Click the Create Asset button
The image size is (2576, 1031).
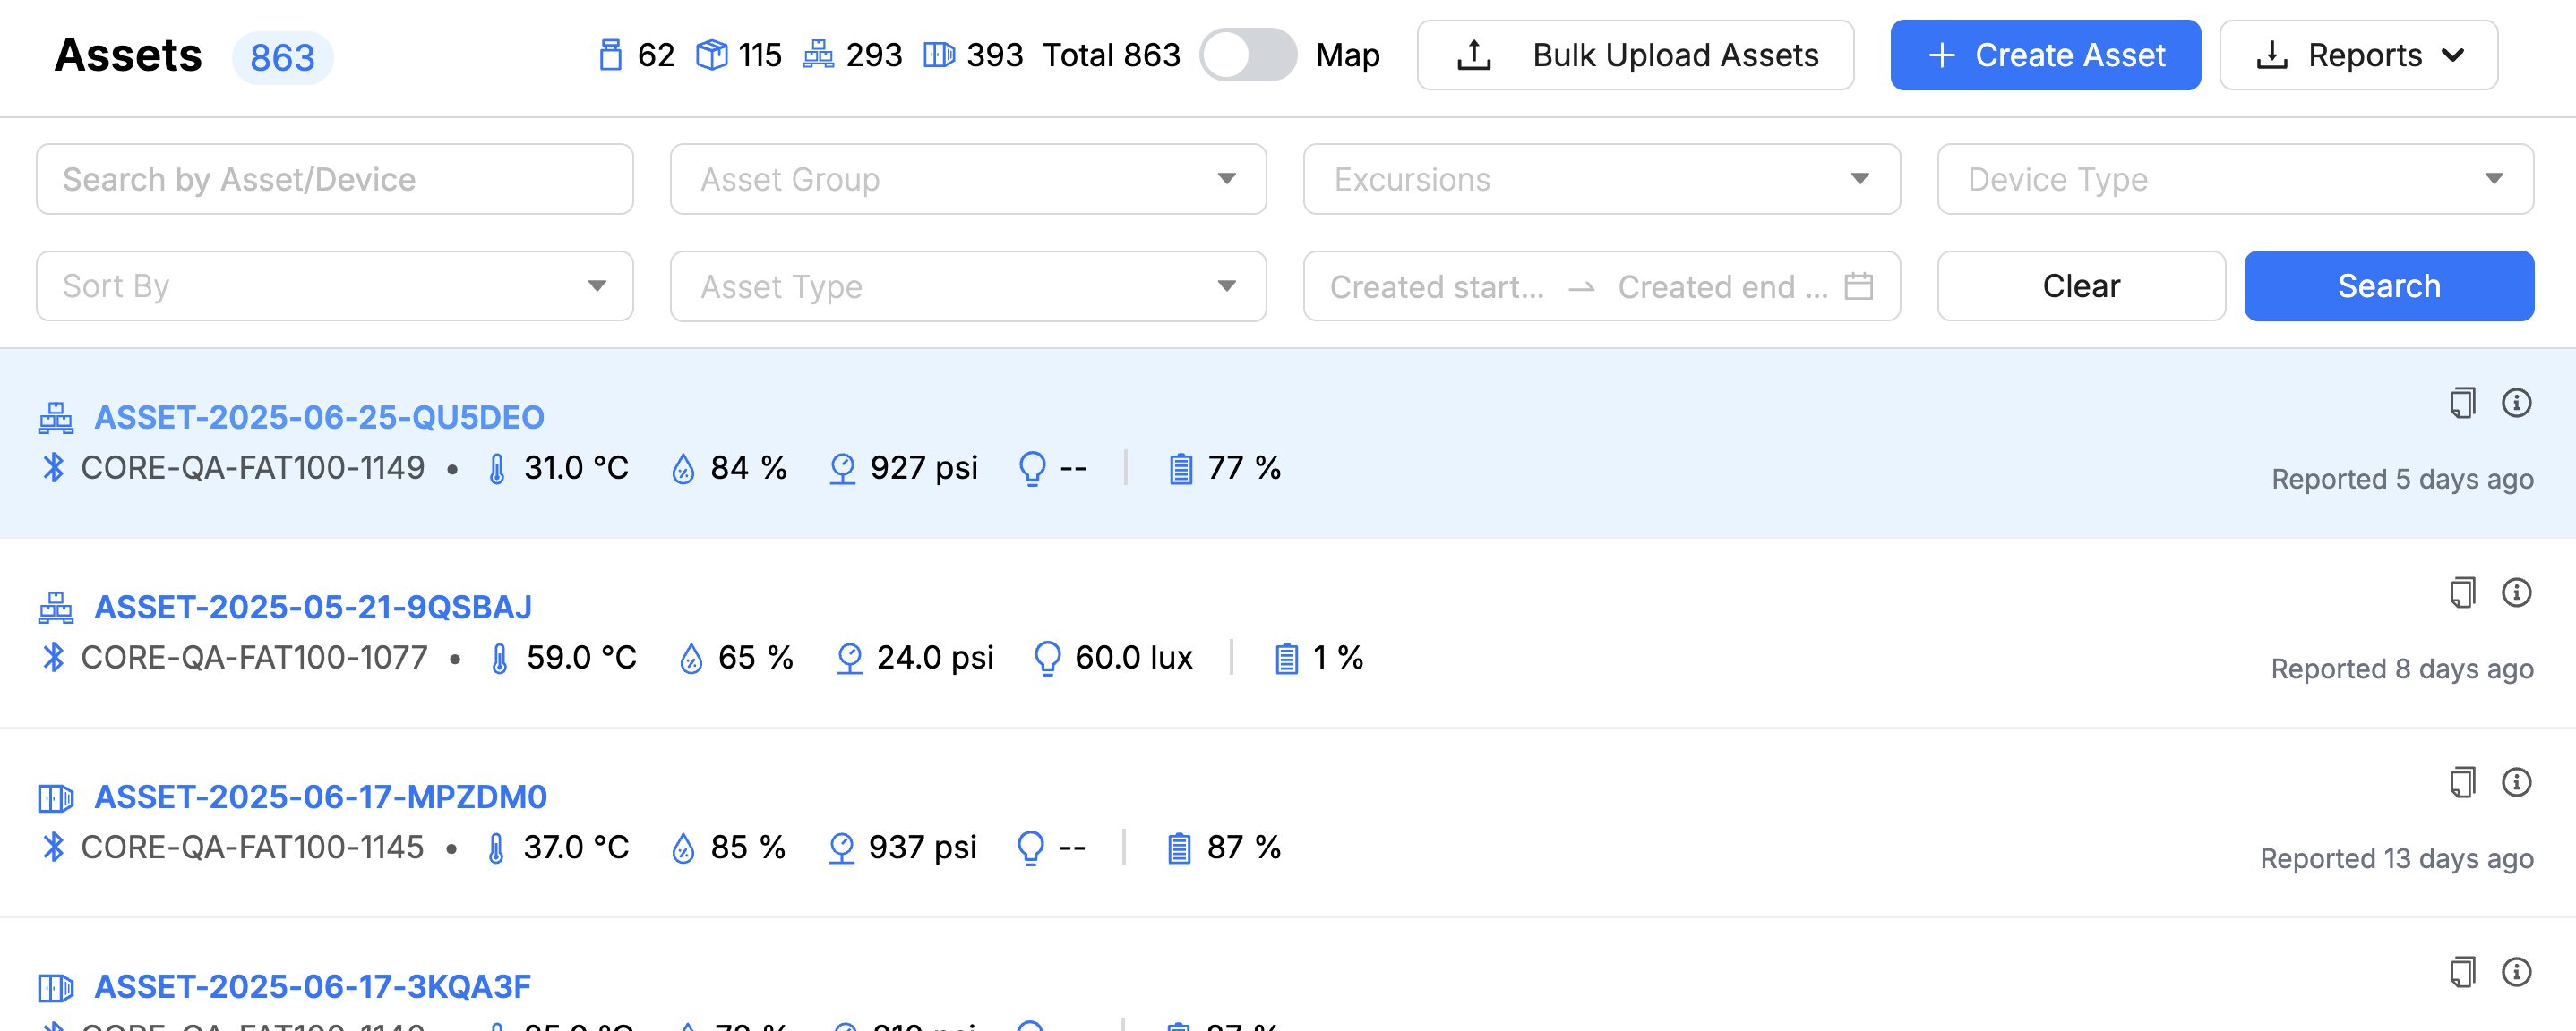[2045, 55]
